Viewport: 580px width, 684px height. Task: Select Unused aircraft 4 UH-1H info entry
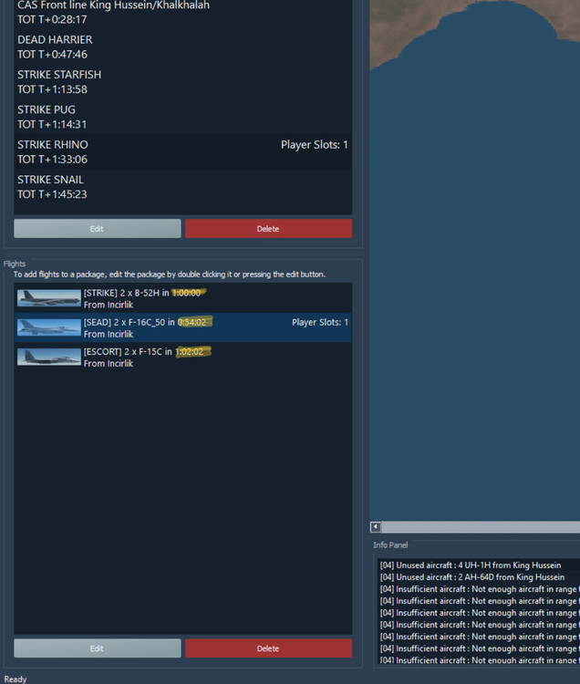479,565
